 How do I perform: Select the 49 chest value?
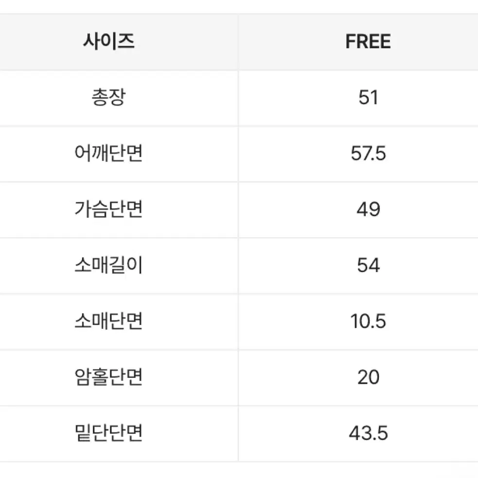tap(368, 210)
